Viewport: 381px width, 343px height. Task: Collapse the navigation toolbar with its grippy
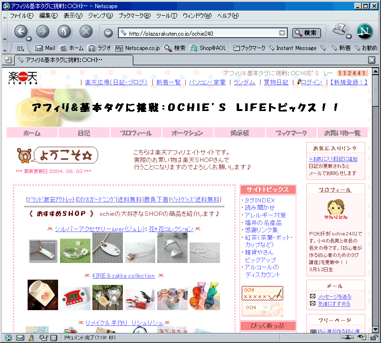point(5,32)
